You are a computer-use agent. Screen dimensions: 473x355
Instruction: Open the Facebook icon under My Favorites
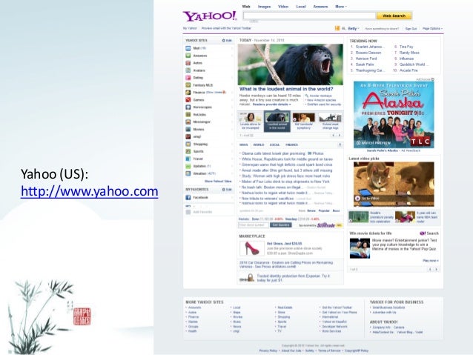pyautogui.click(x=188, y=198)
